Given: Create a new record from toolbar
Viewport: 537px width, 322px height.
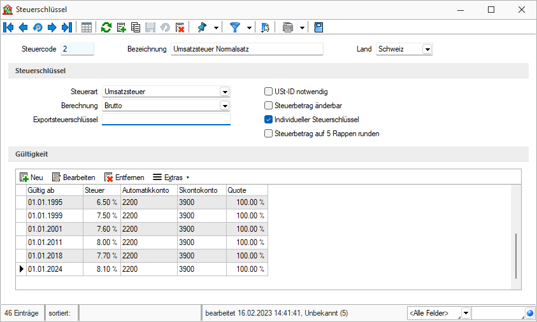Looking at the screenshot, I should pos(121,27).
